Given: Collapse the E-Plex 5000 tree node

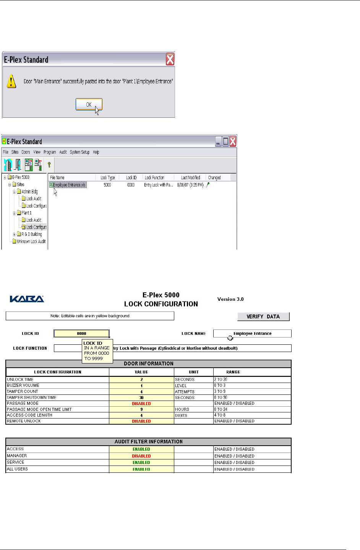Looking at the screenshot, I should (5, 177).
